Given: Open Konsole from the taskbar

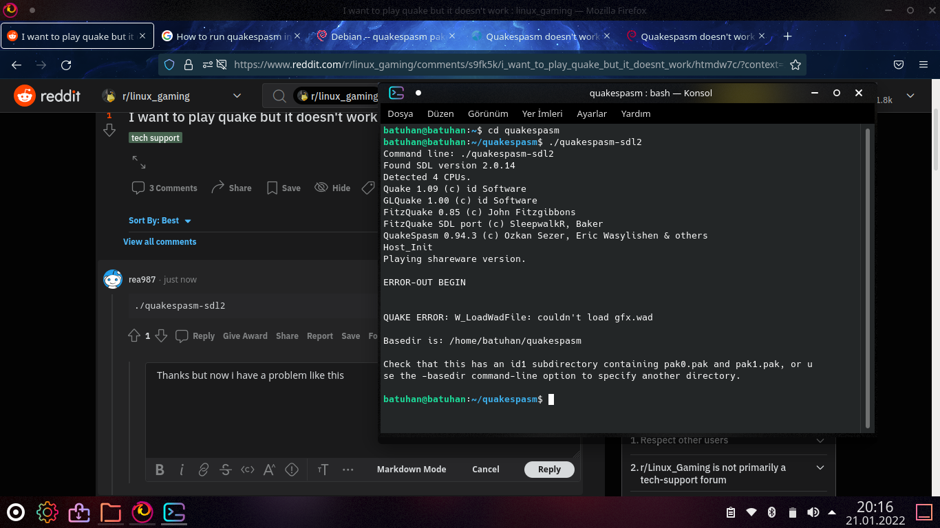Looking at the screenshot, I should click(174, 512).
